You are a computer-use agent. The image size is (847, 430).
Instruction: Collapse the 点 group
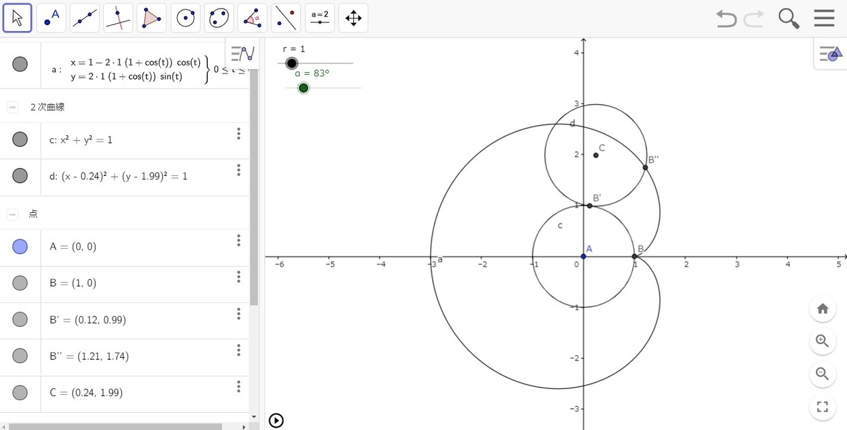(13, 214)
